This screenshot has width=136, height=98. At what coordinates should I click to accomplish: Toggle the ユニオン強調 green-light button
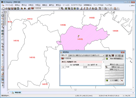(x=112, y=80)
